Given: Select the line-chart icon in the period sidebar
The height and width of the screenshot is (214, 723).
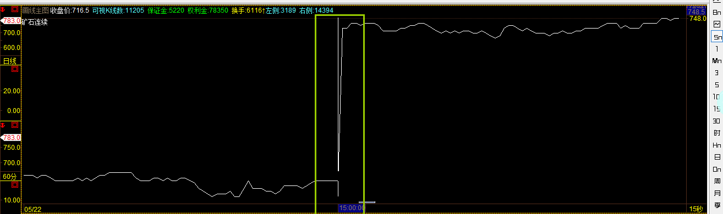Looking at the screenshot, I should tap(716, 24).
